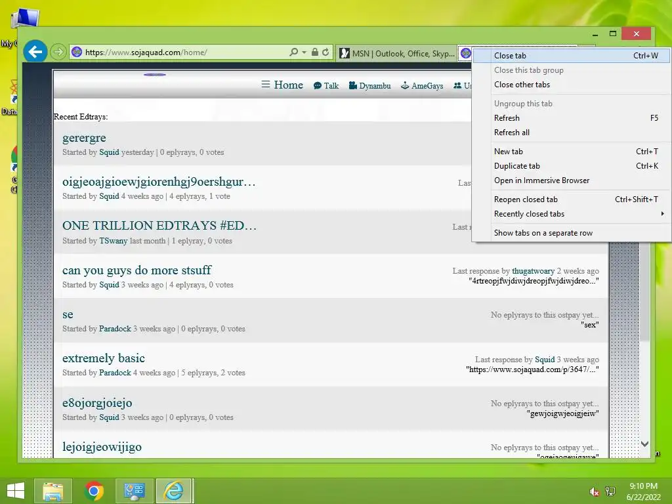The height and width of the screenshot is (504, 672).
Task: Click the browser Back arrow button
Action: [35, 52]
